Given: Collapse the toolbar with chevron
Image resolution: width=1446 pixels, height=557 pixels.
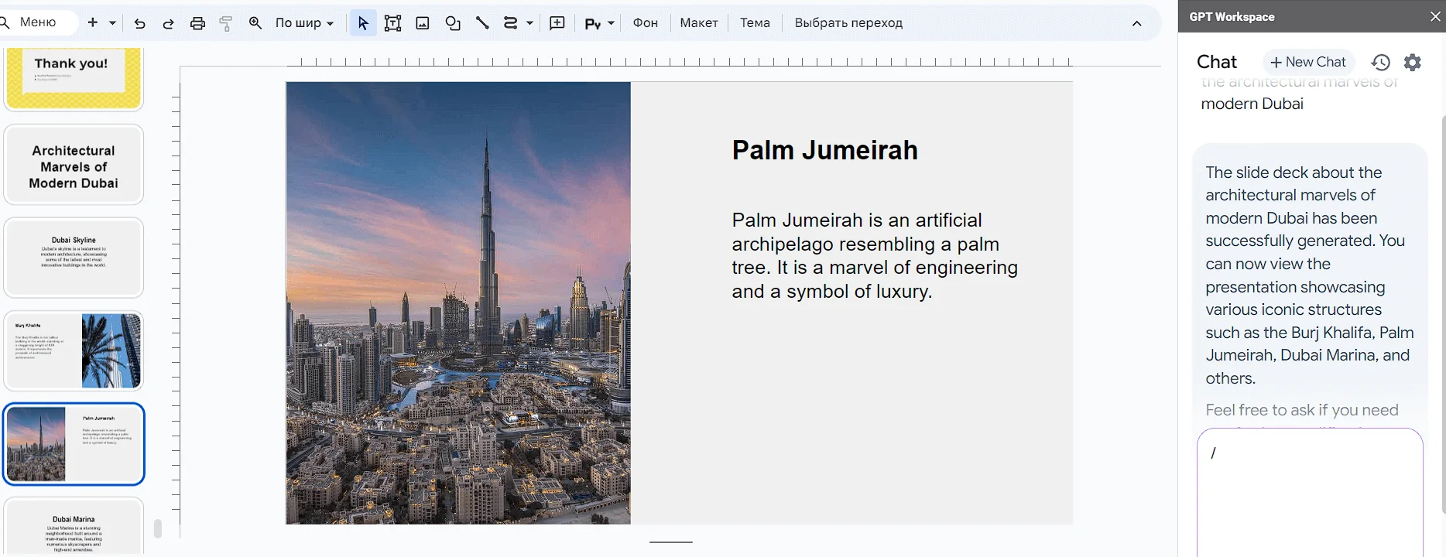Looking at the screenshot, I should tap(1136, 23).
